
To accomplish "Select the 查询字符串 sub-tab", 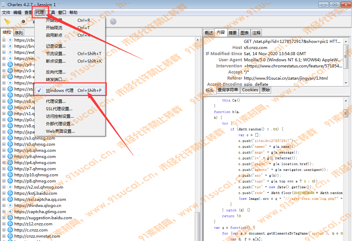I will click(x=228, y=90).
